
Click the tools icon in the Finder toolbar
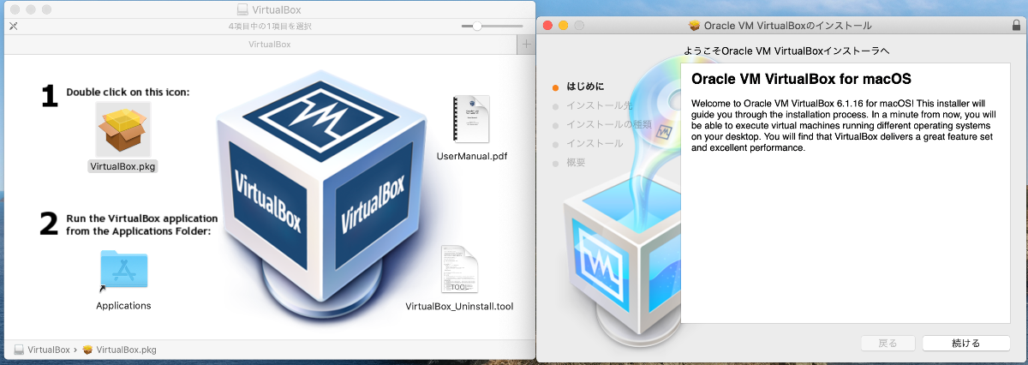(14, 26)
